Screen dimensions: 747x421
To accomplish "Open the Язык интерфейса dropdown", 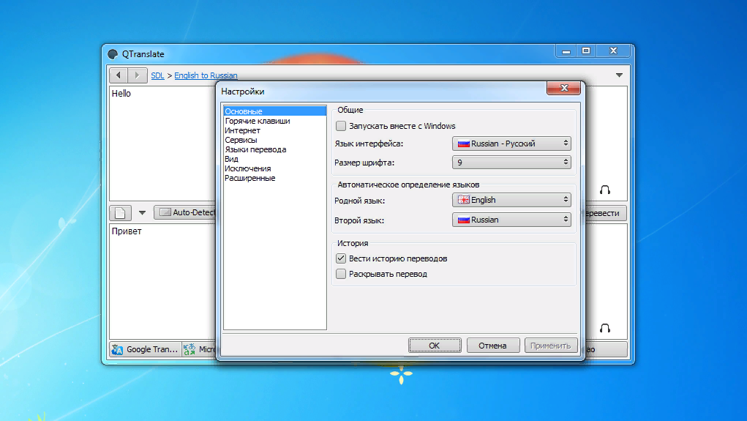I will [x=511, y=144].
